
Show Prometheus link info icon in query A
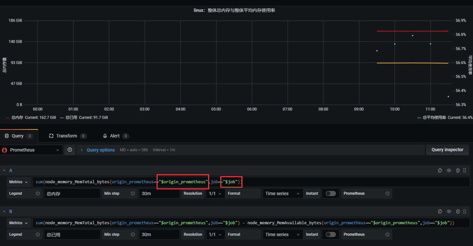387,193
